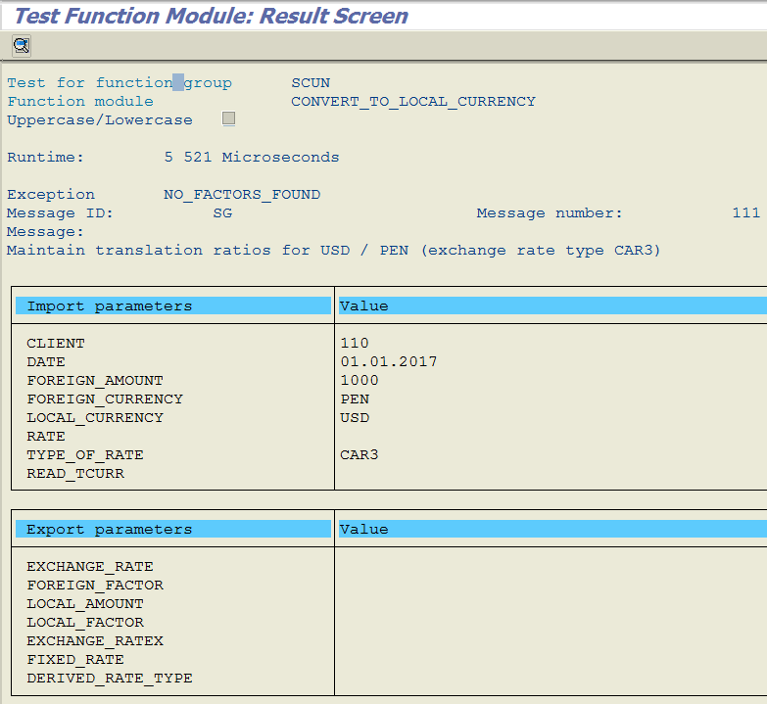Click the DATE value 01.01.2017
This screenshot has width=767, height=704.
click(x=388, y=362)
